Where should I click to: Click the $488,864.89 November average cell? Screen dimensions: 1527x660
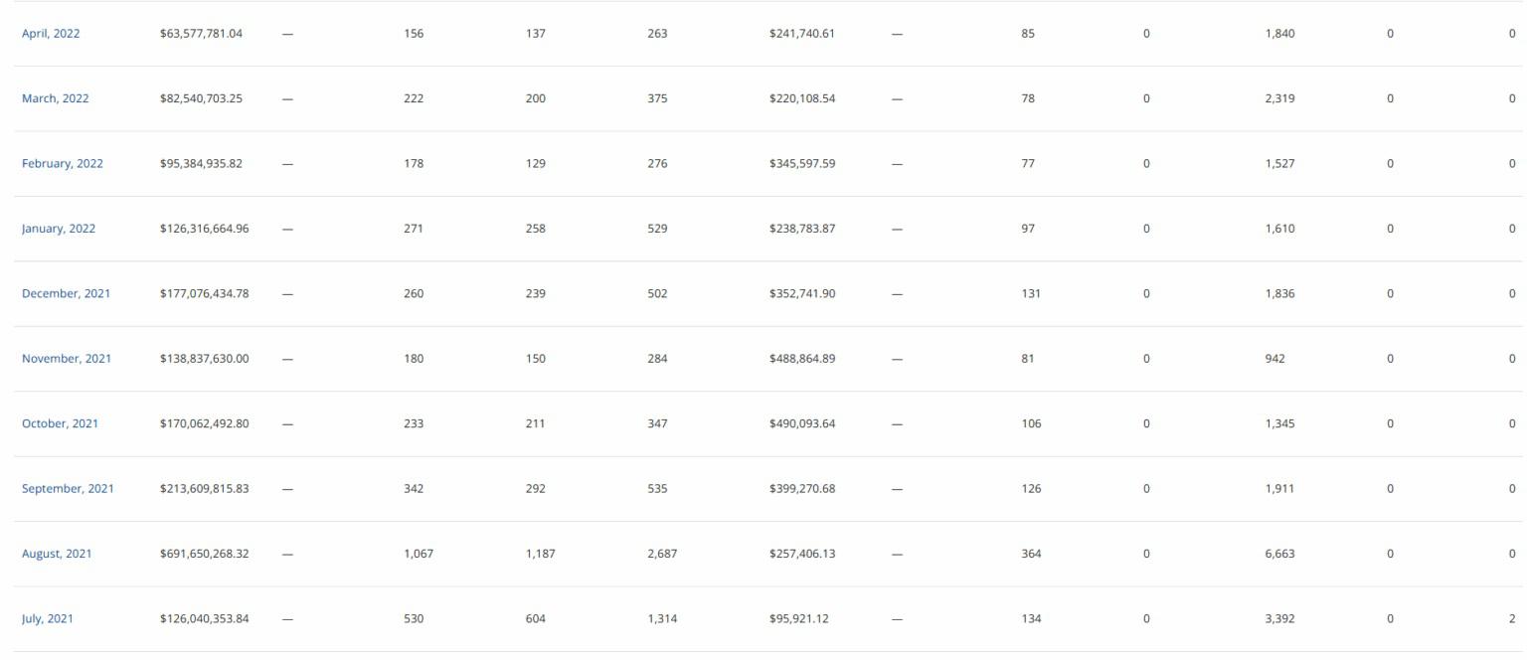pyautogui.click(x=802, y=359)
